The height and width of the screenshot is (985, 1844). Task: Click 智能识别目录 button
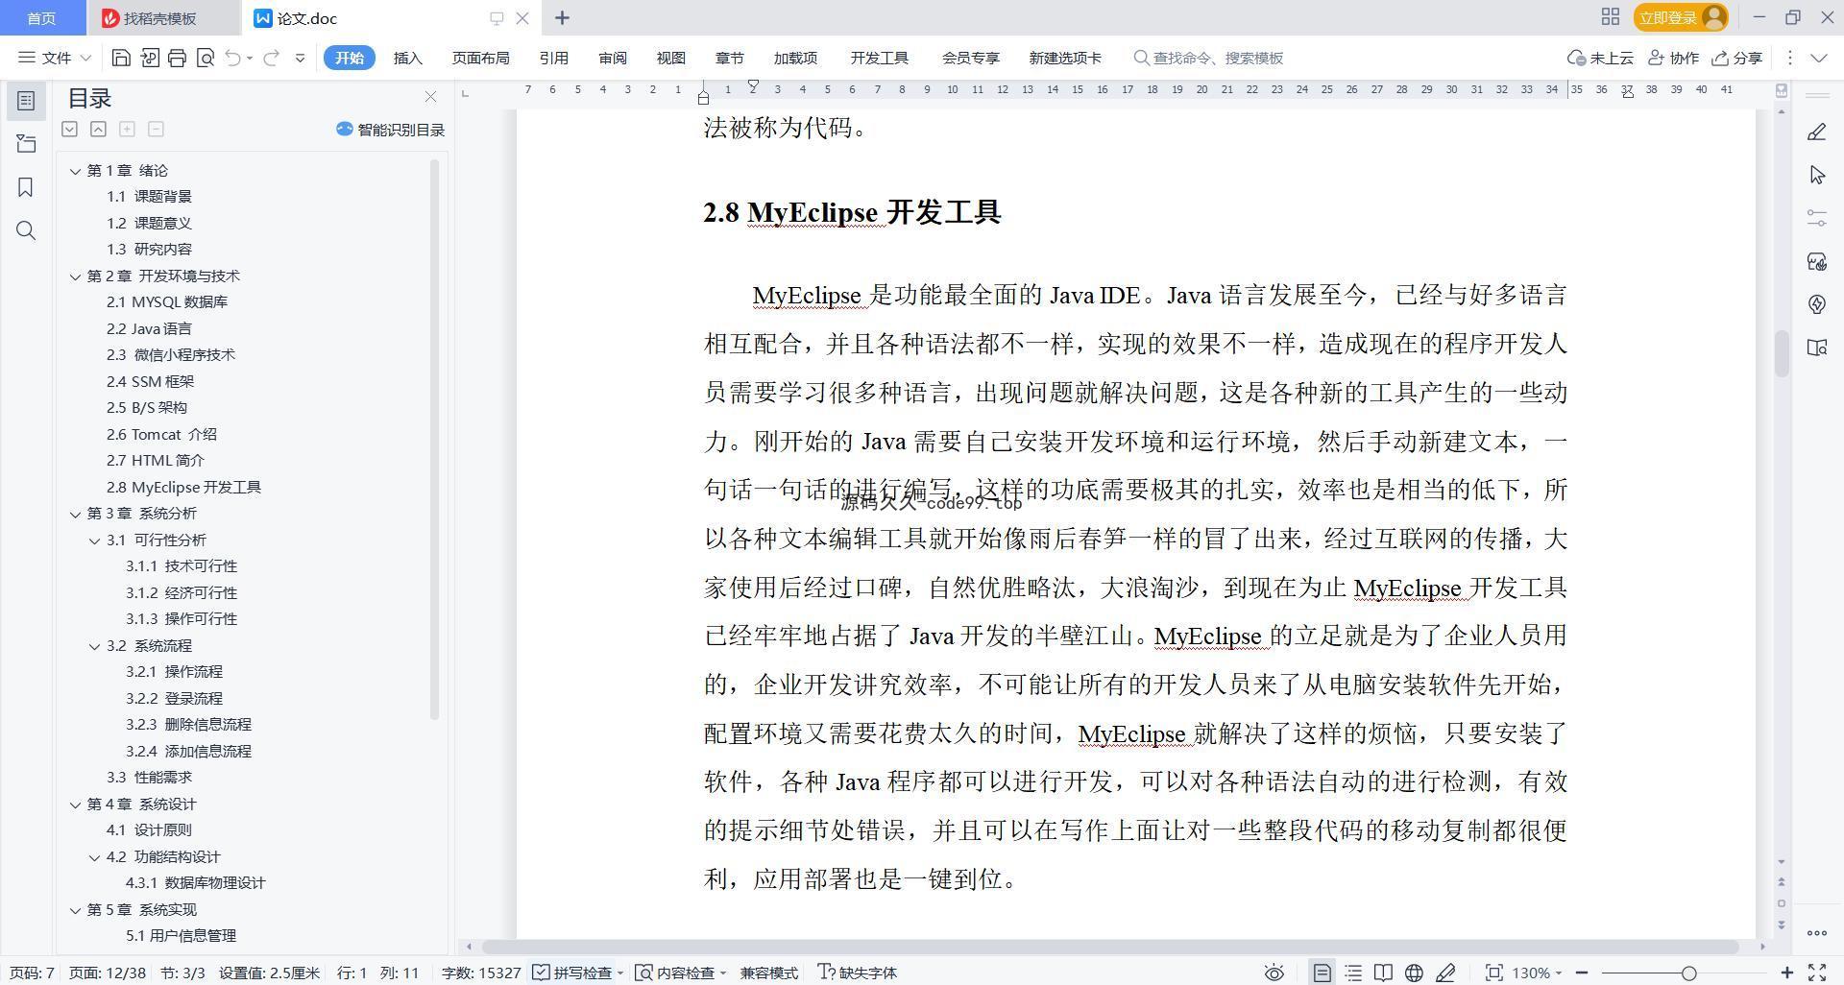point(390,130)
